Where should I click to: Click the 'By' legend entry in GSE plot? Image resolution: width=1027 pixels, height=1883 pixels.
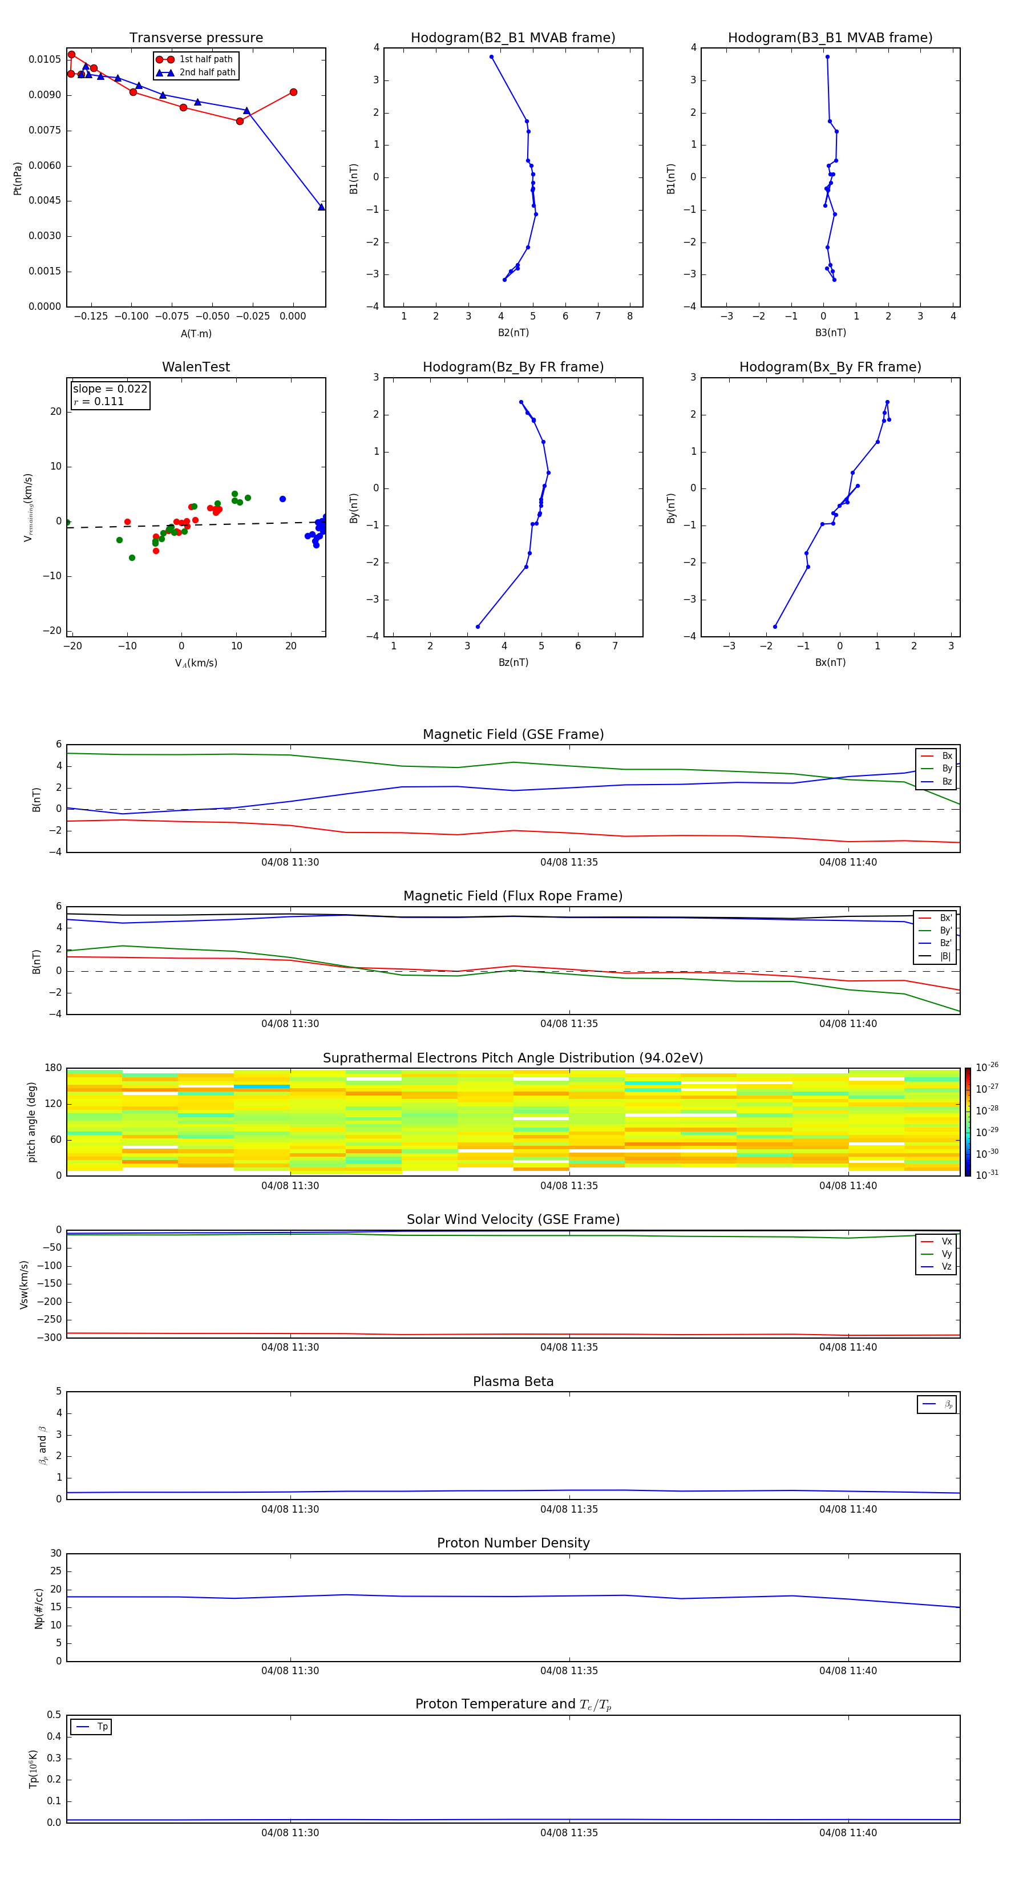point(936,768)
